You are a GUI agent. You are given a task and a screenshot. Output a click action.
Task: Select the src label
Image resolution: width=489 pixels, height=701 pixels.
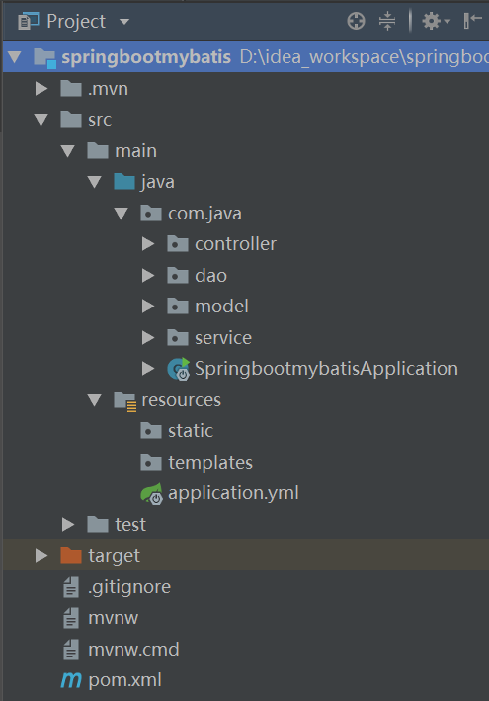100,120
